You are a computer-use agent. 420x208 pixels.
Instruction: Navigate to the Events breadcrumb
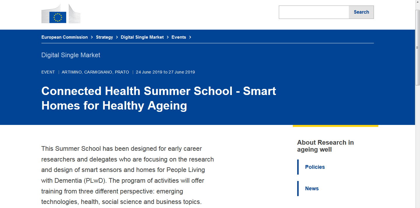[179, 37]
